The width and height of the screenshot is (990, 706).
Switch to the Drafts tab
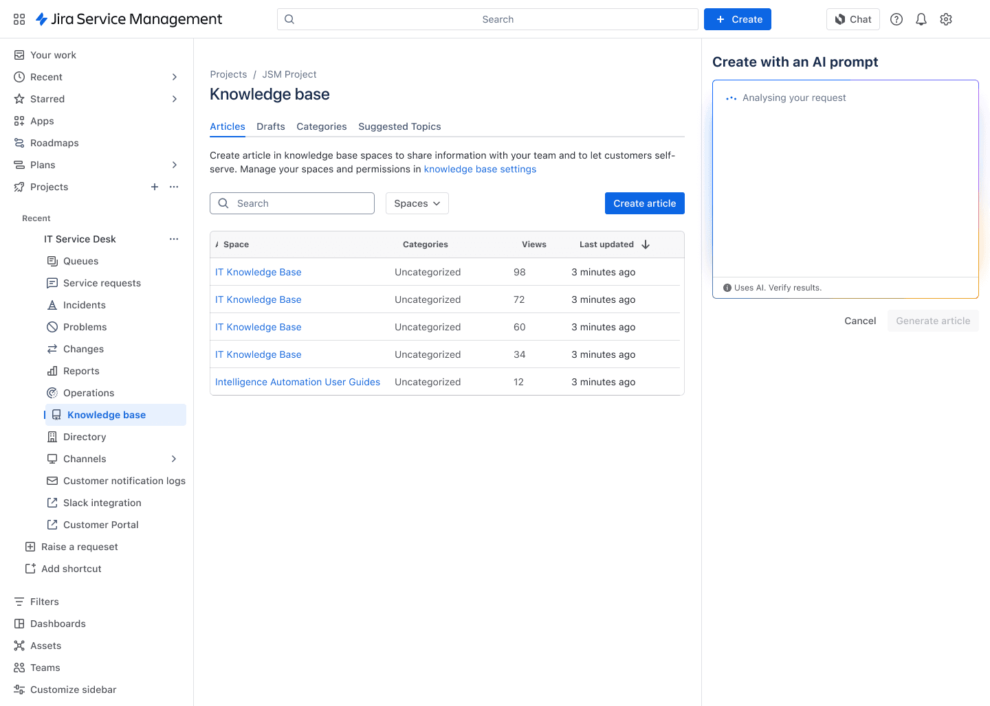271,126
